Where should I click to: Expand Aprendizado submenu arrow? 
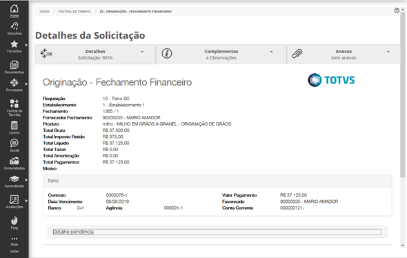[x=26, y=179]
